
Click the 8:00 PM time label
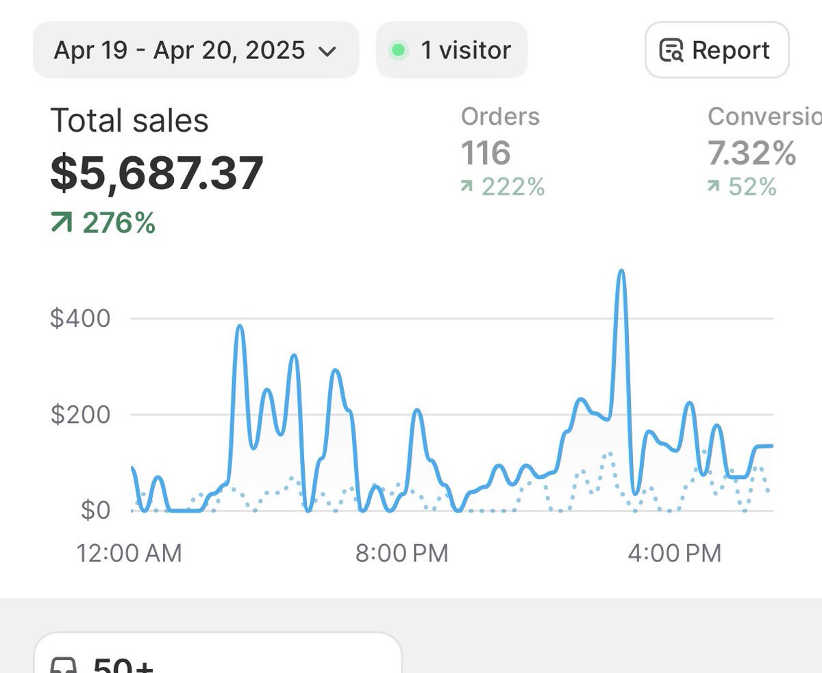pyautogui.click(x=401, y=552)
